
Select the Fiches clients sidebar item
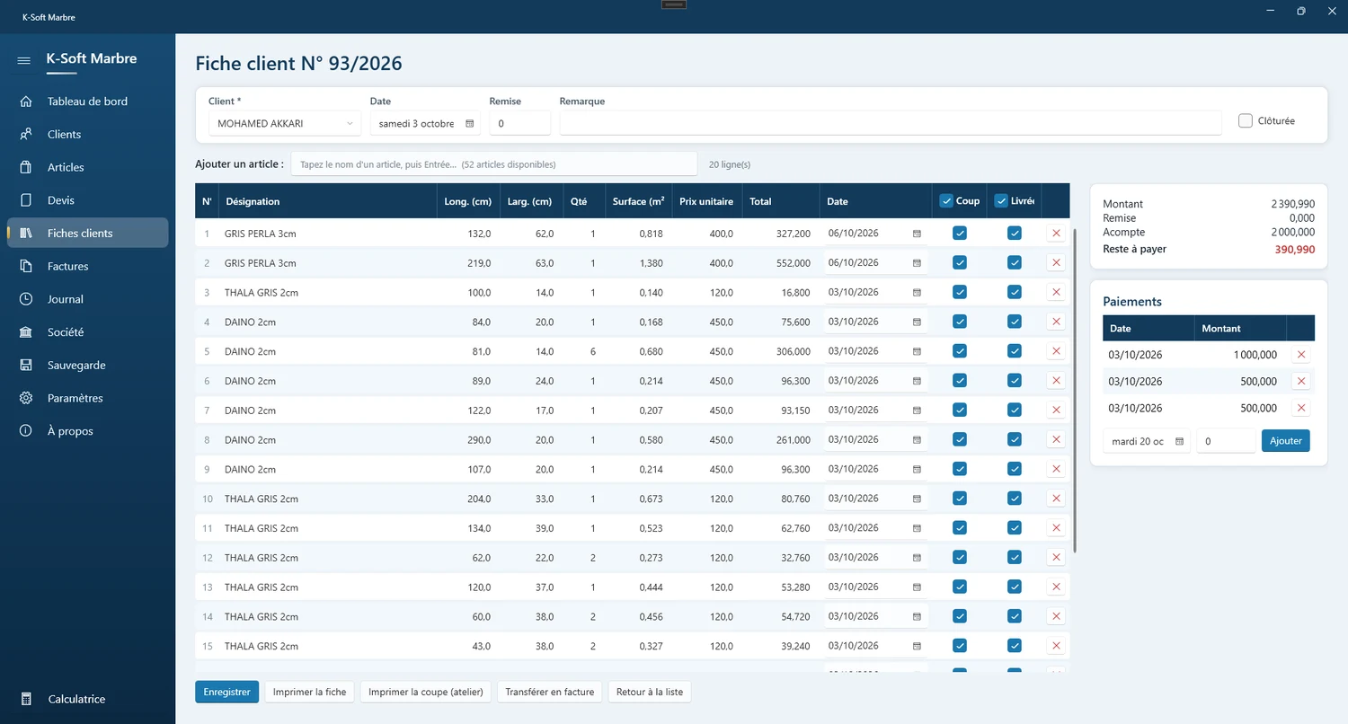(x=87, y=234)
